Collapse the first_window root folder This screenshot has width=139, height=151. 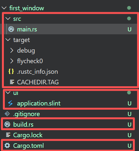pyautogui.click(x=4, y=8)
